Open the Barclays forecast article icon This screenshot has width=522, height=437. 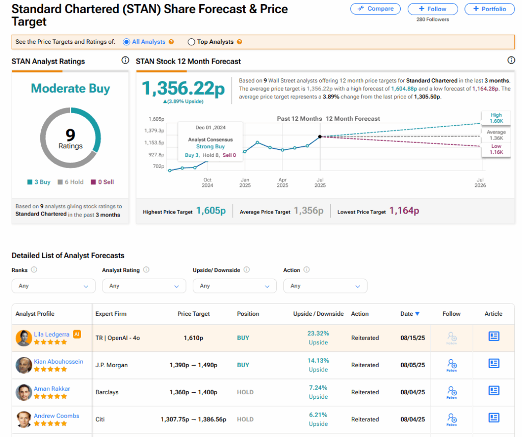click(x=493, y=391)
